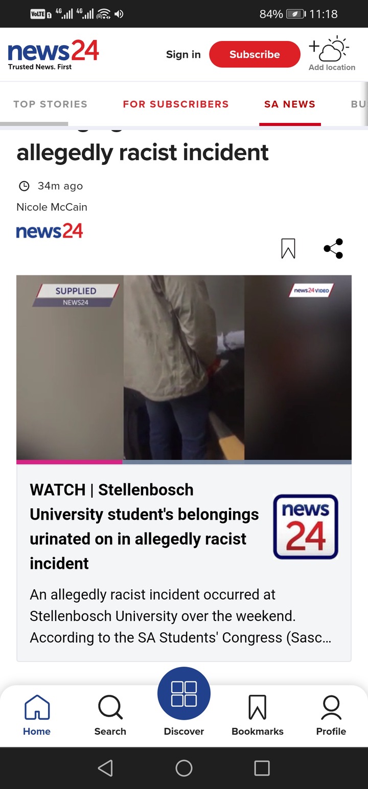Click the red Subscribe button

point(255,54)
